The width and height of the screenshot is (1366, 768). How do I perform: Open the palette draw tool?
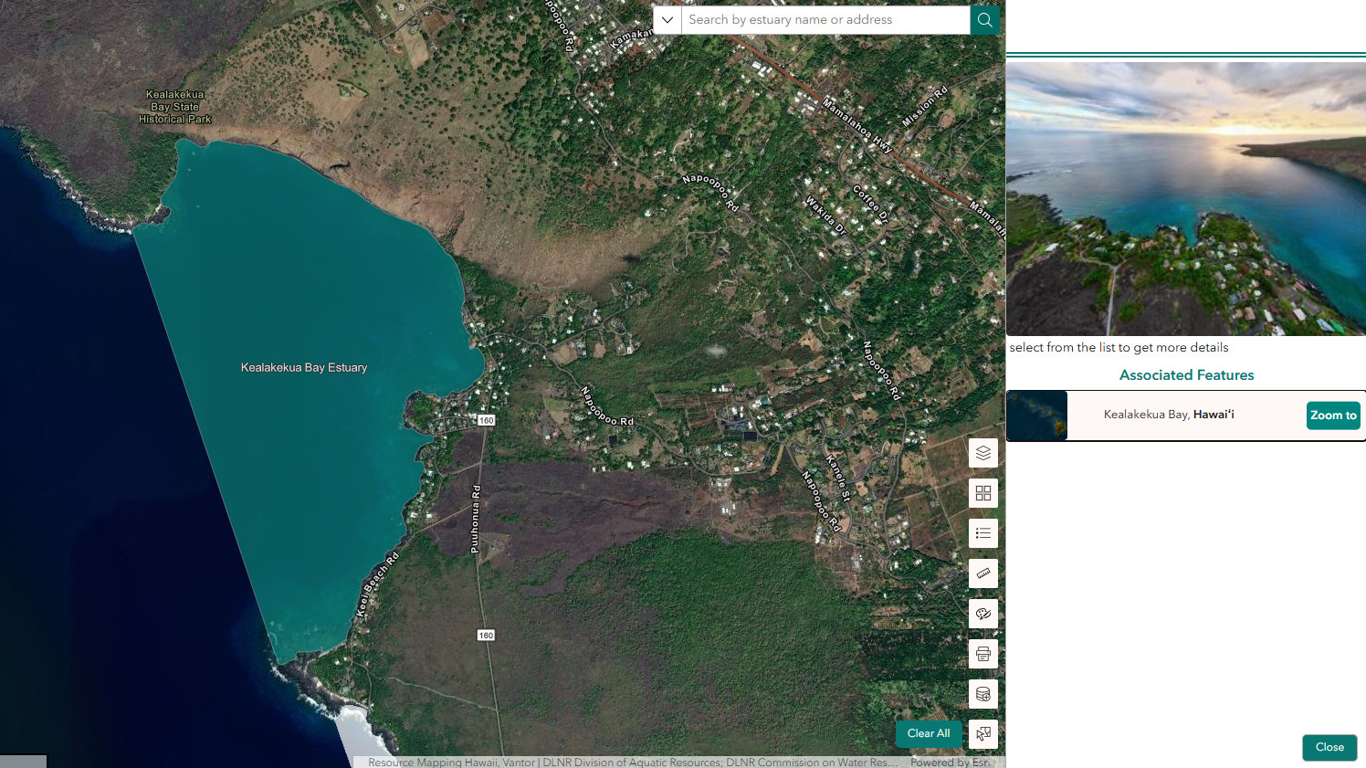(982, 614)
